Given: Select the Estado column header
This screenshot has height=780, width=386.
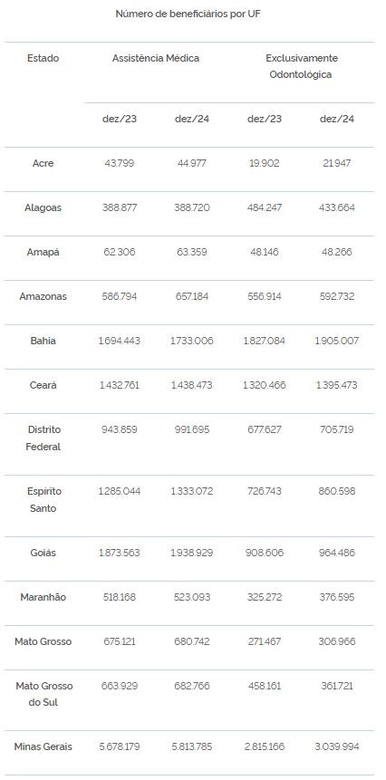Looking at the screenshot, I should [x=43, y=58].
